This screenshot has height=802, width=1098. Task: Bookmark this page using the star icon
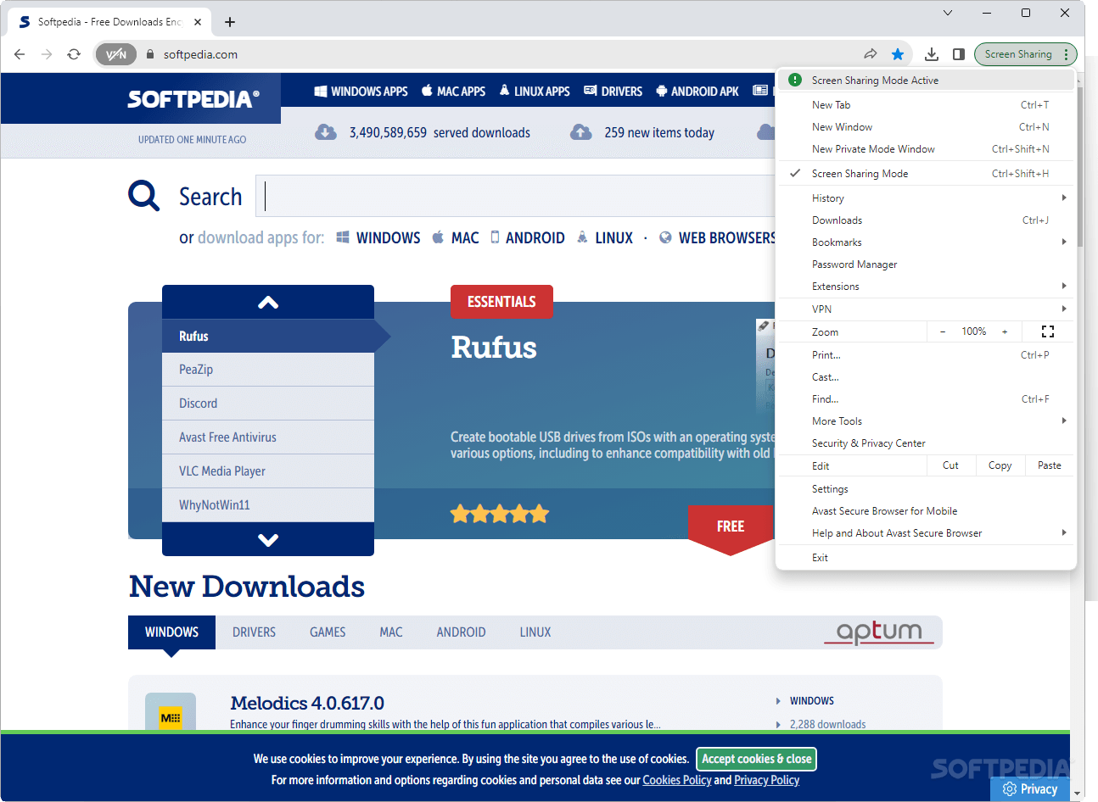tap(898, 53)
